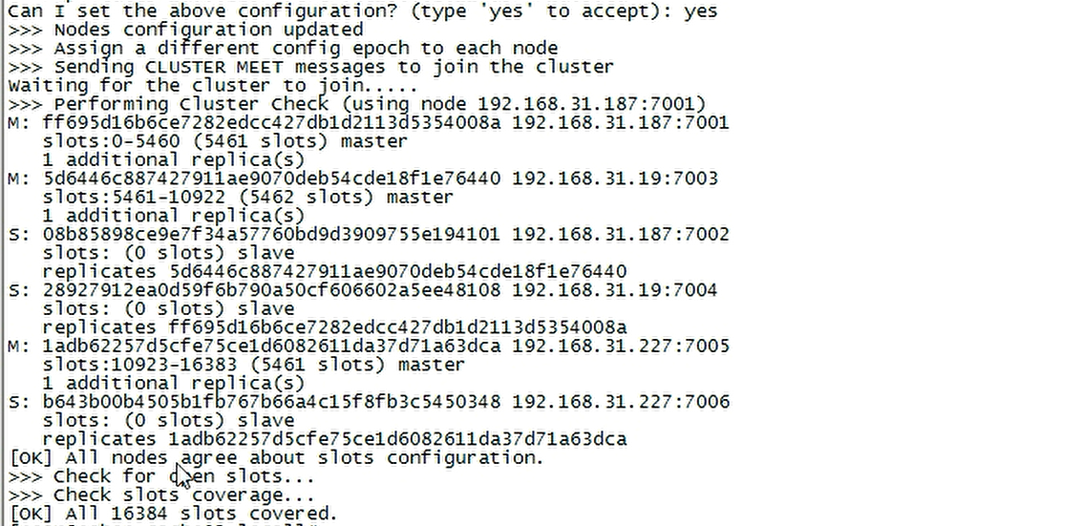
Task: Click the 'yes' confirmation text on first line
Action: 700,11
